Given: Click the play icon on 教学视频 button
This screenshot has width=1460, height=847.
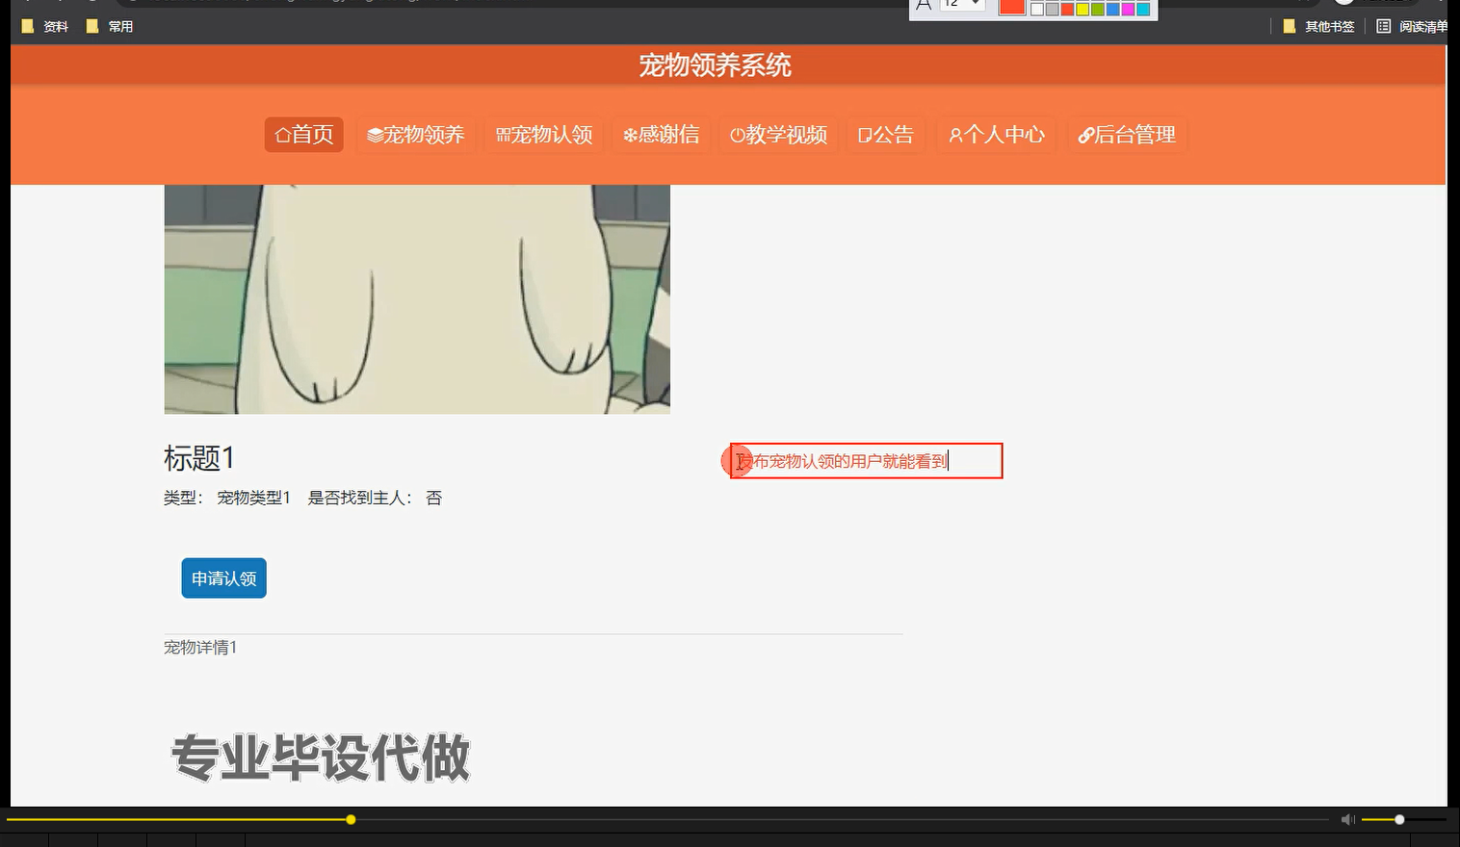Looking at the screenshot, I should [x=736, y=135].
